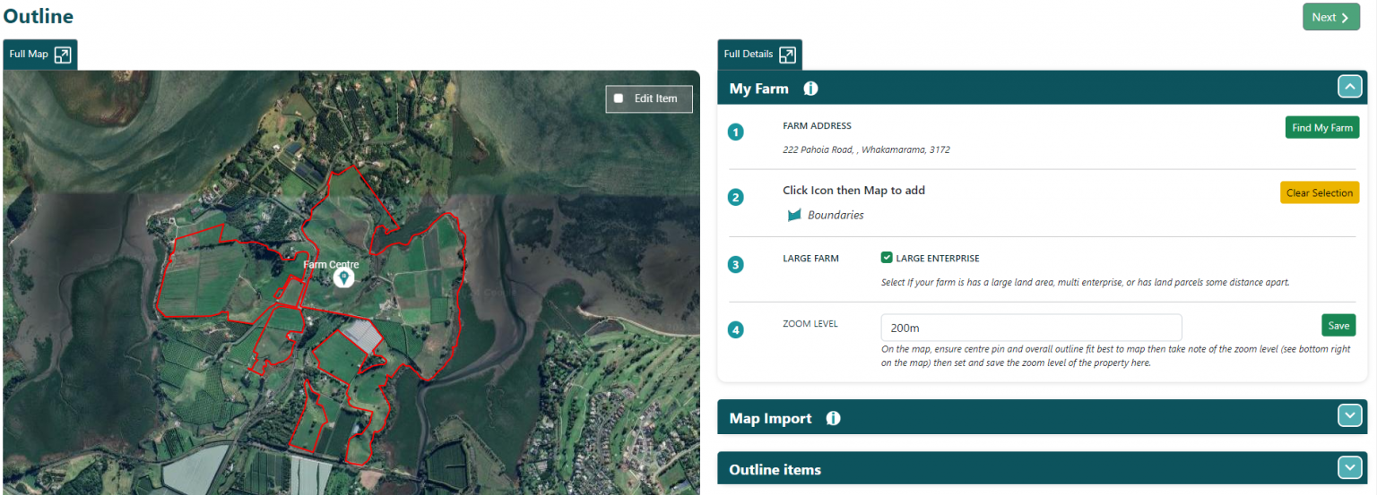Click the Full Map expand icon

[63, 55]
